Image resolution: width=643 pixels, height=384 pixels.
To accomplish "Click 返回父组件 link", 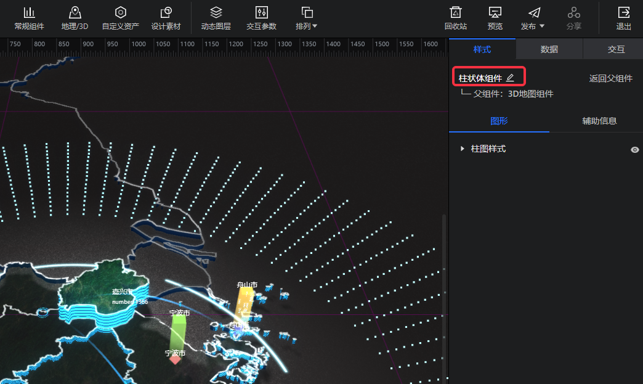I will tap(610, 78).
